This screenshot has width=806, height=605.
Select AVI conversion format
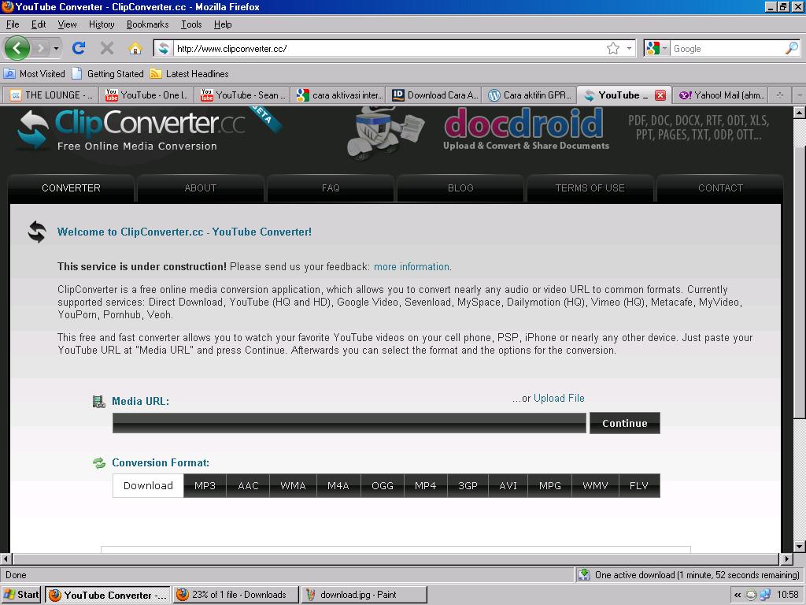point(508,485)
